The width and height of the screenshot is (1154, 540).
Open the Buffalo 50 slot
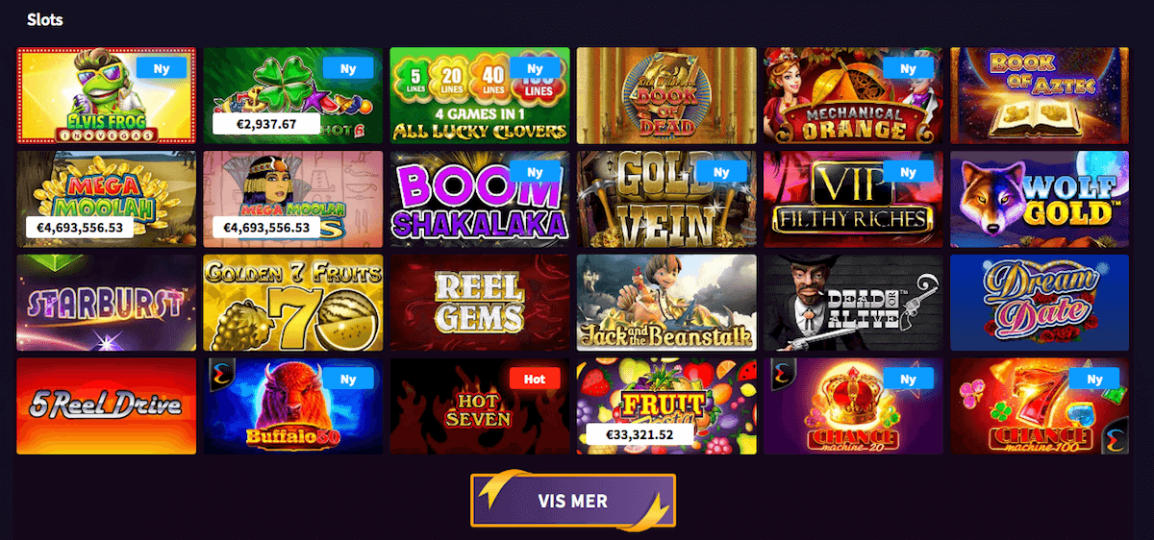tap(293, 406)
